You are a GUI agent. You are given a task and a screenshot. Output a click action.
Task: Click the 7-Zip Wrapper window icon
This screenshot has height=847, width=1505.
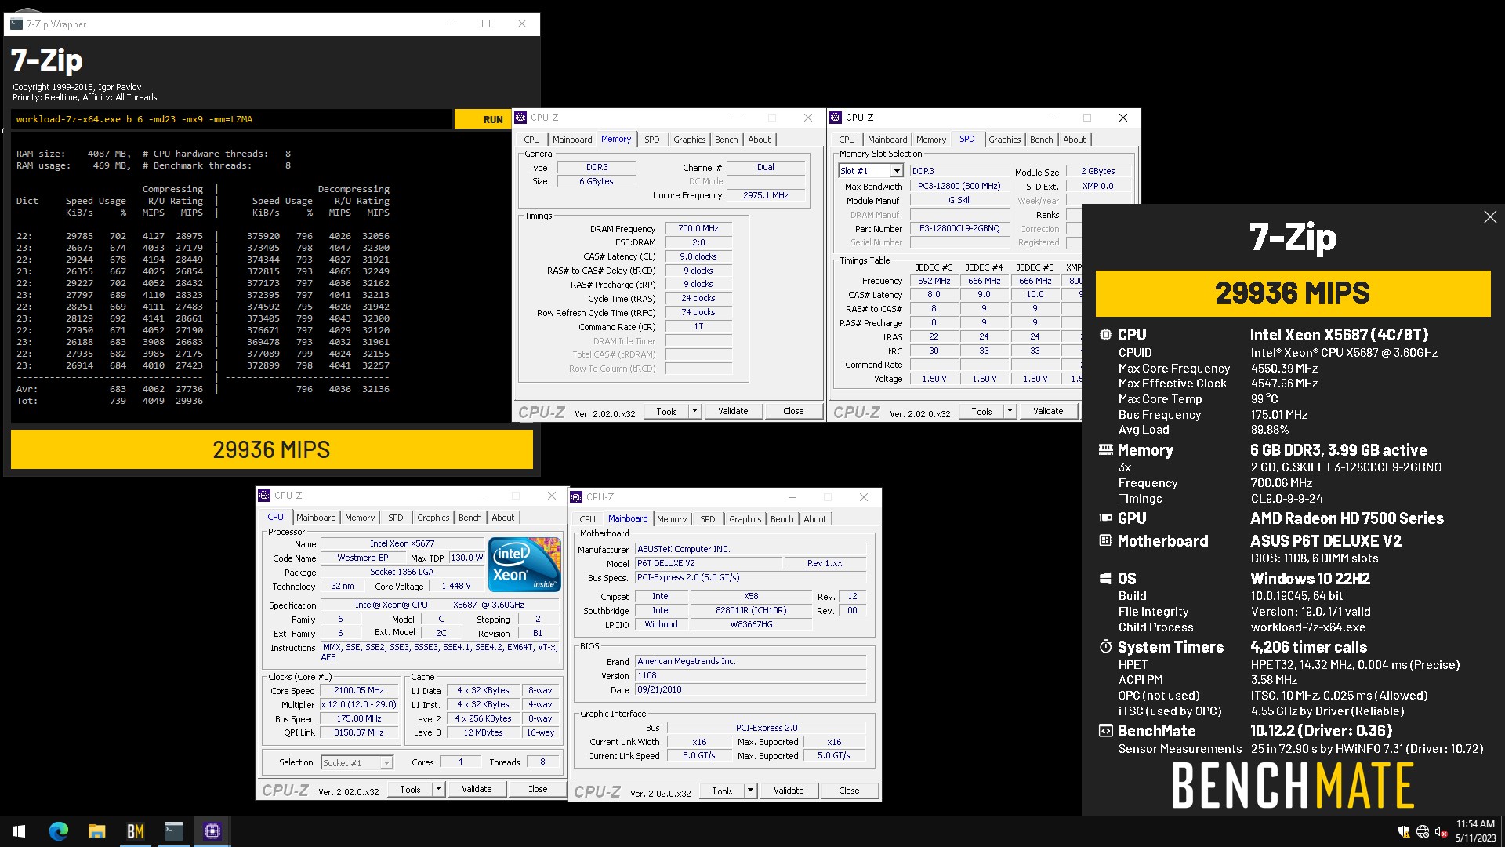click(x=16, y=24)
